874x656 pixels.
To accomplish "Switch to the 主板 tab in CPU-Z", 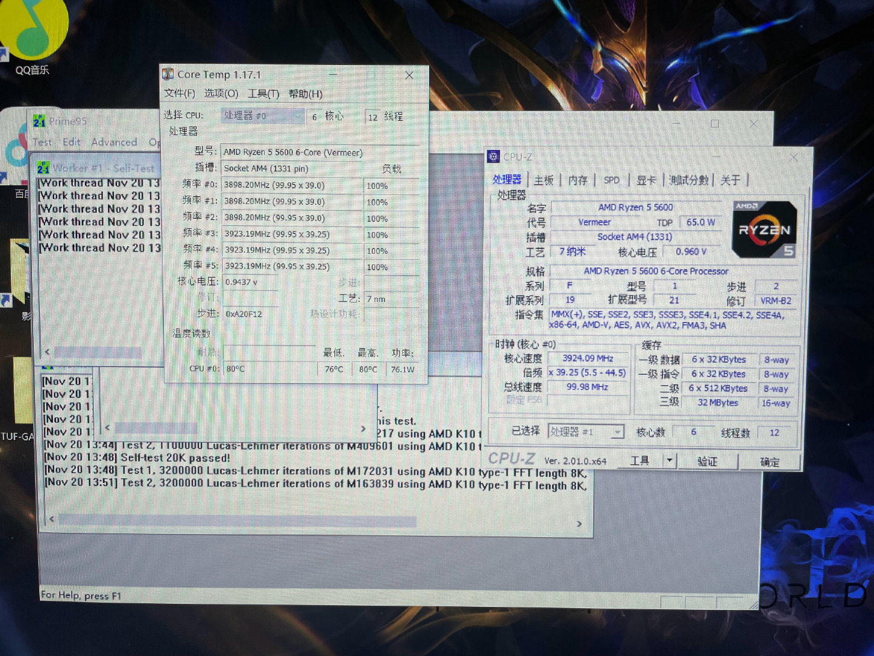I will [543, 180].
